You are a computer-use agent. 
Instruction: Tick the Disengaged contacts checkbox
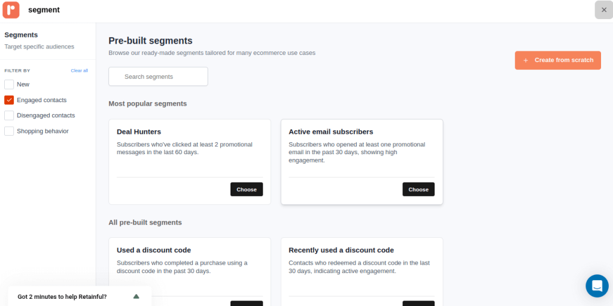point(9,115)
